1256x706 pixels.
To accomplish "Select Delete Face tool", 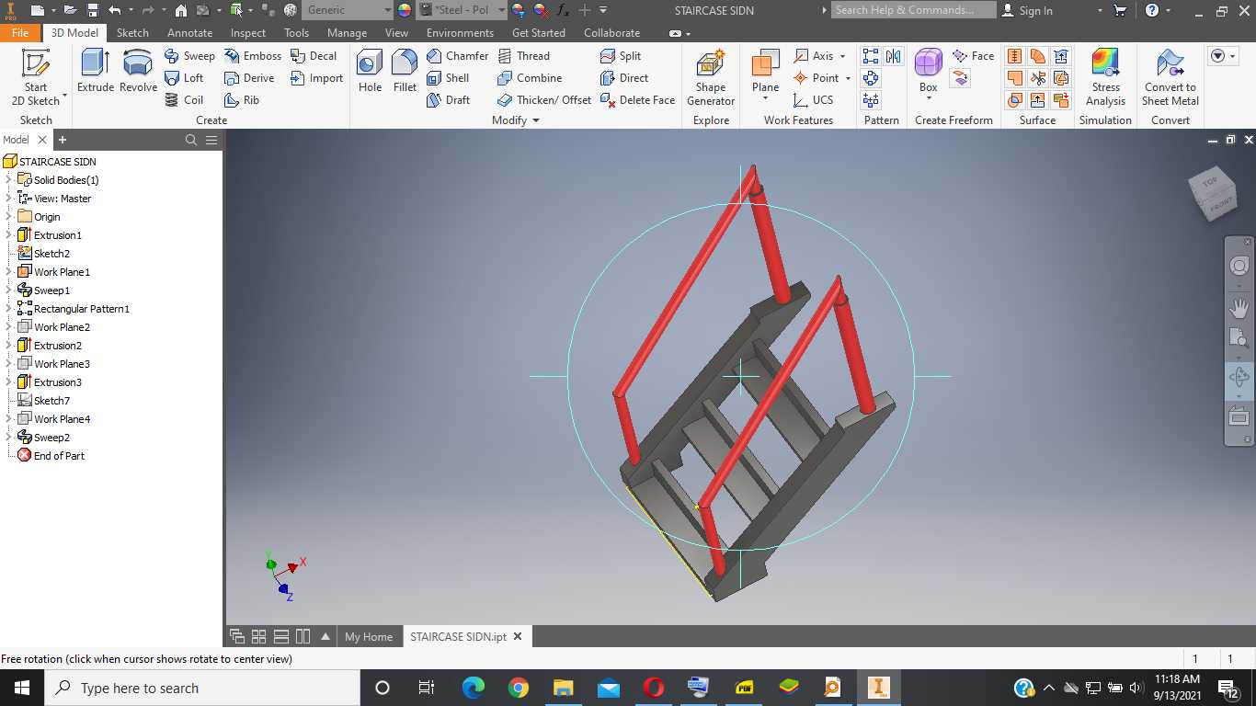I will (637, 100).
